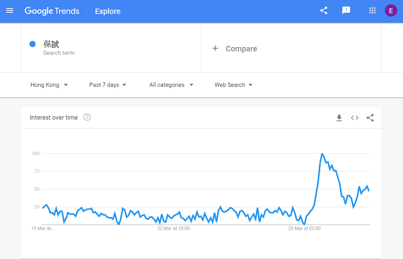Click the plus icon beside Compare
The width and height of the screenshot is (403, 259).
[x=215, y=48]
